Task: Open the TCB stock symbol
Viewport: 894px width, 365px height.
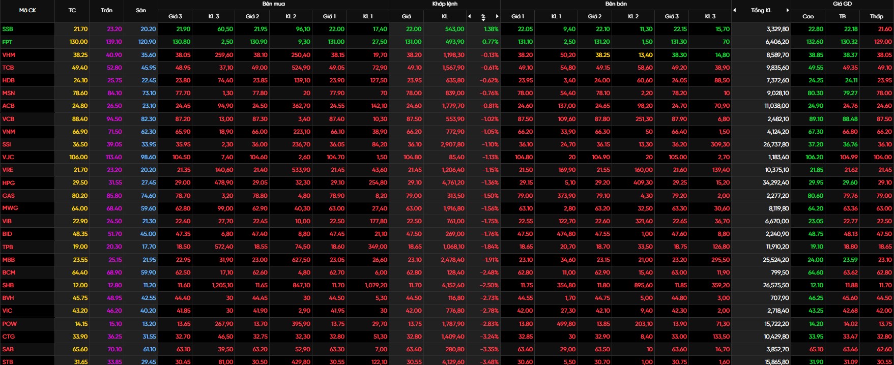Action: [x=8, y=68]
